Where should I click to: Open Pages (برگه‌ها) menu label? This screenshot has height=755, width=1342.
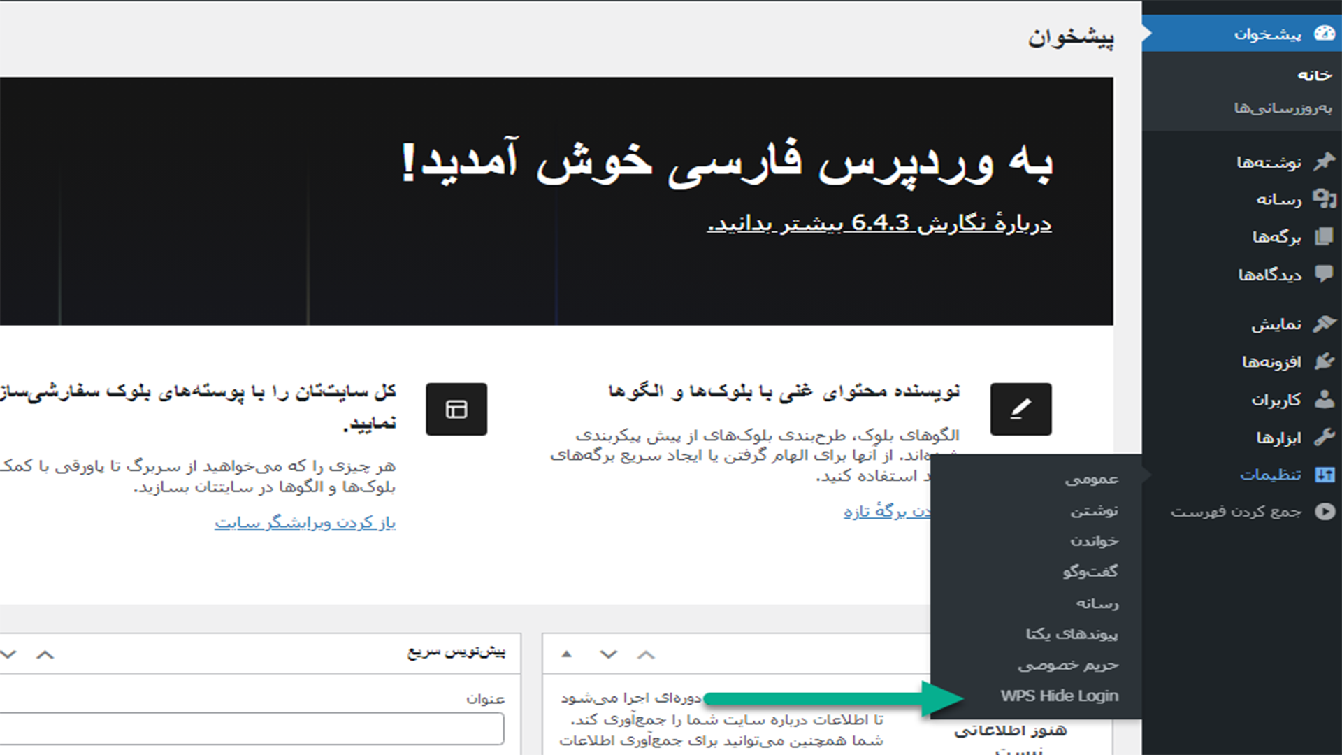point(1276,237)
